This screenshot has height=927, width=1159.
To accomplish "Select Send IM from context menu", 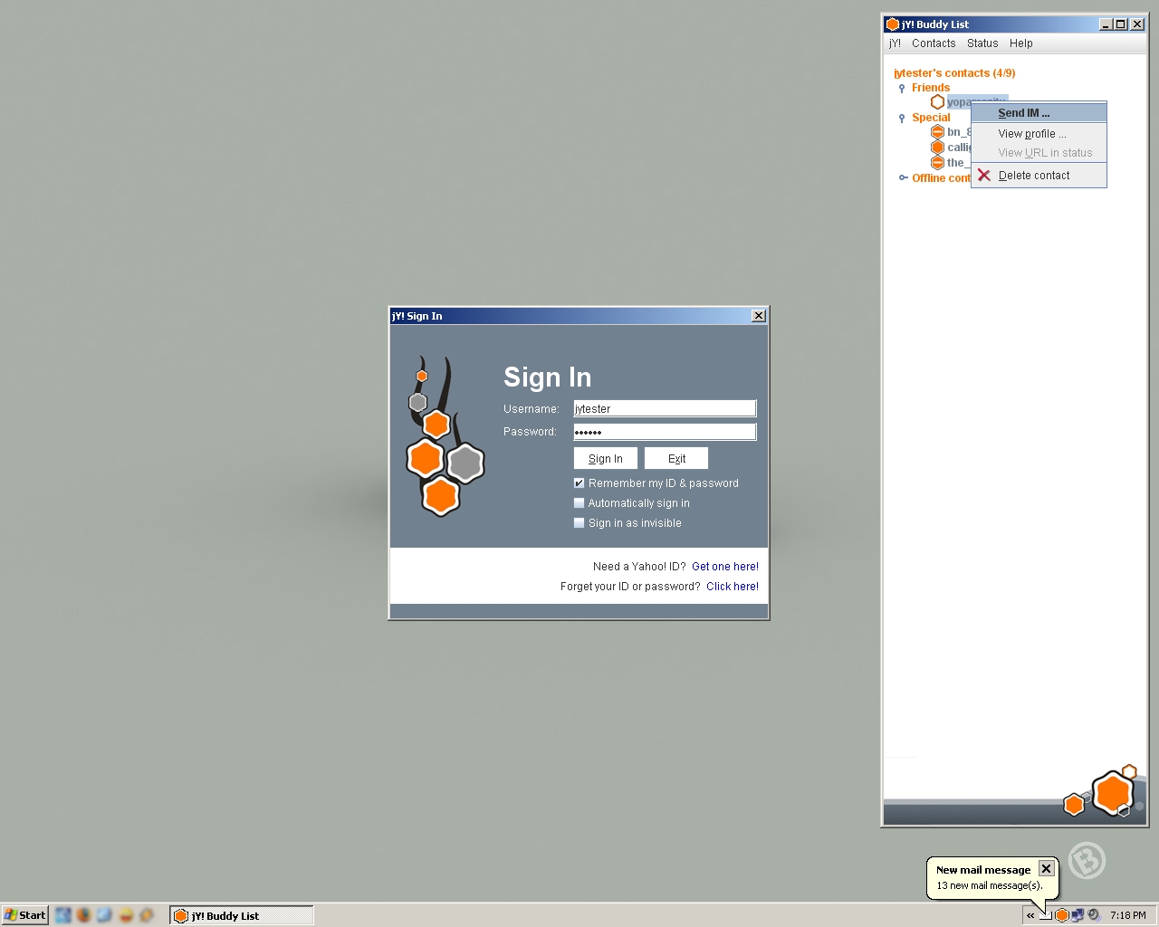I will click(x=1039, y=113).
